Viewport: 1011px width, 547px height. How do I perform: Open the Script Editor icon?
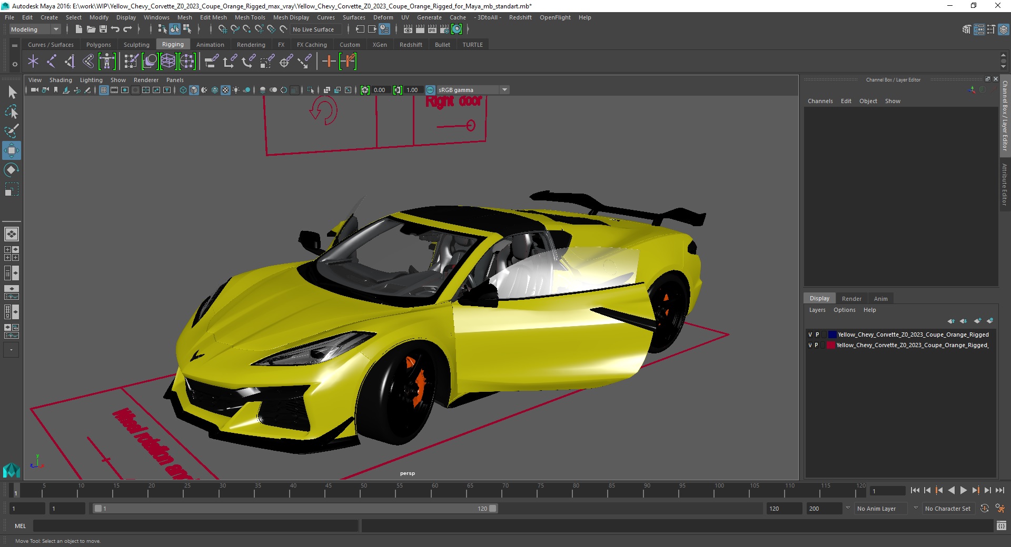coord(1002,525)
